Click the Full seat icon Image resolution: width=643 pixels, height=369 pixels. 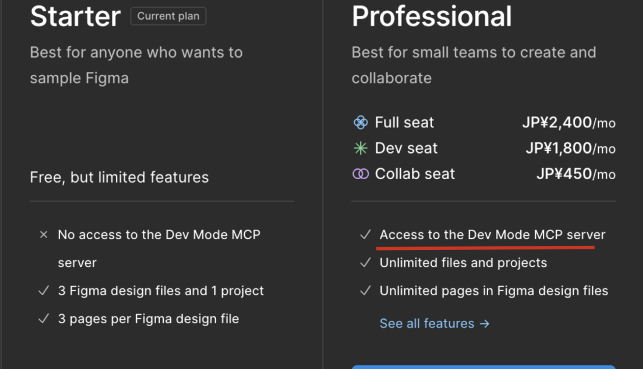click(x=360, y=122)
